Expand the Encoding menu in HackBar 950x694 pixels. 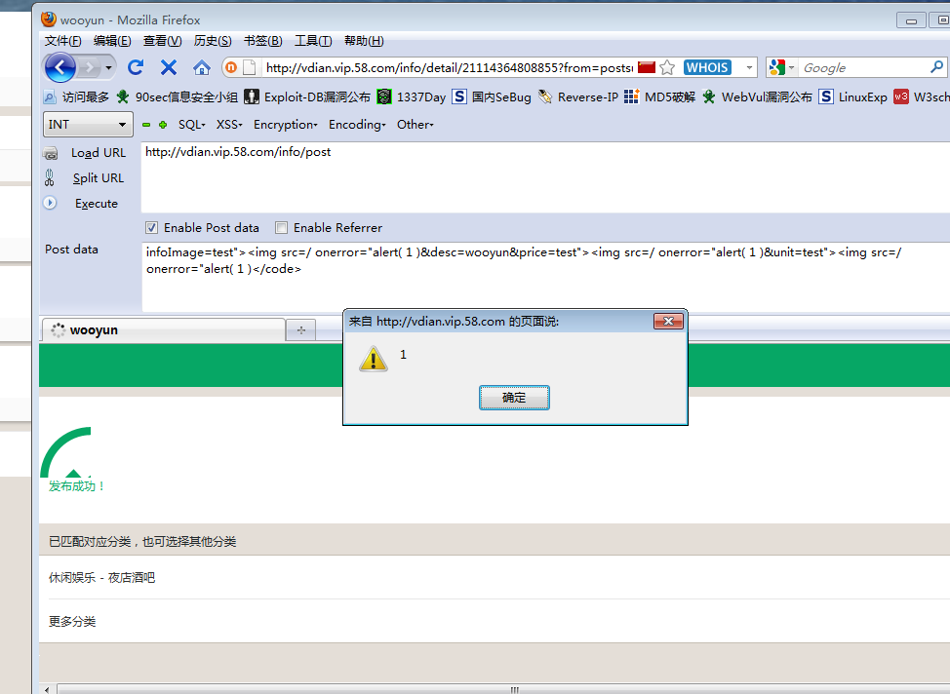point(357,125)
